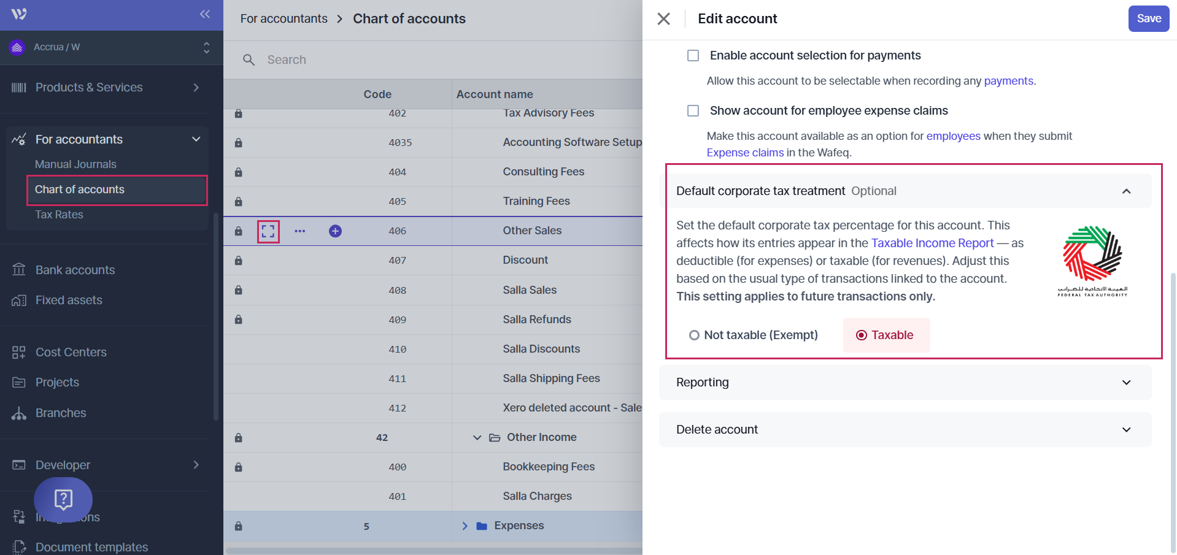The width and height of the screenshot is (1177, 555).
Task: Open Tax Rates menu item
Action: tap(59, 215)
